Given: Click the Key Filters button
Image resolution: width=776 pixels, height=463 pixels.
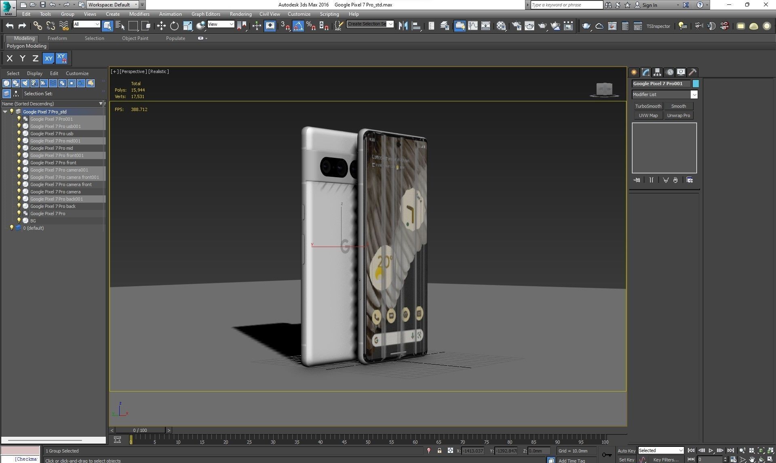Looking at the screenshot, I should click(666, 459).
